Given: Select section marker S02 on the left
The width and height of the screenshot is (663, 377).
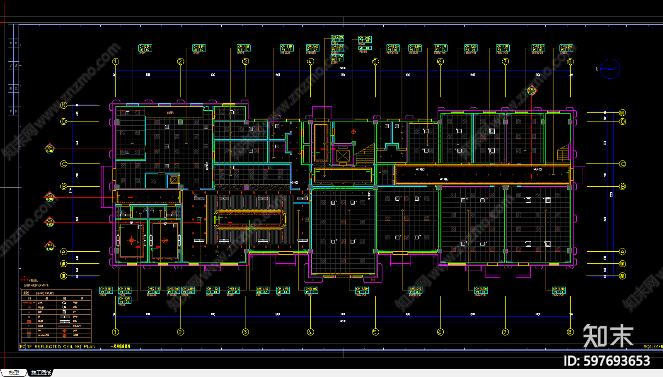Looking at the screenshot, I should (x=50, y=222).
